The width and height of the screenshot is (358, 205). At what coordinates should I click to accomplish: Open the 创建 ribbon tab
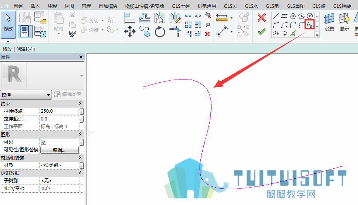18,6
